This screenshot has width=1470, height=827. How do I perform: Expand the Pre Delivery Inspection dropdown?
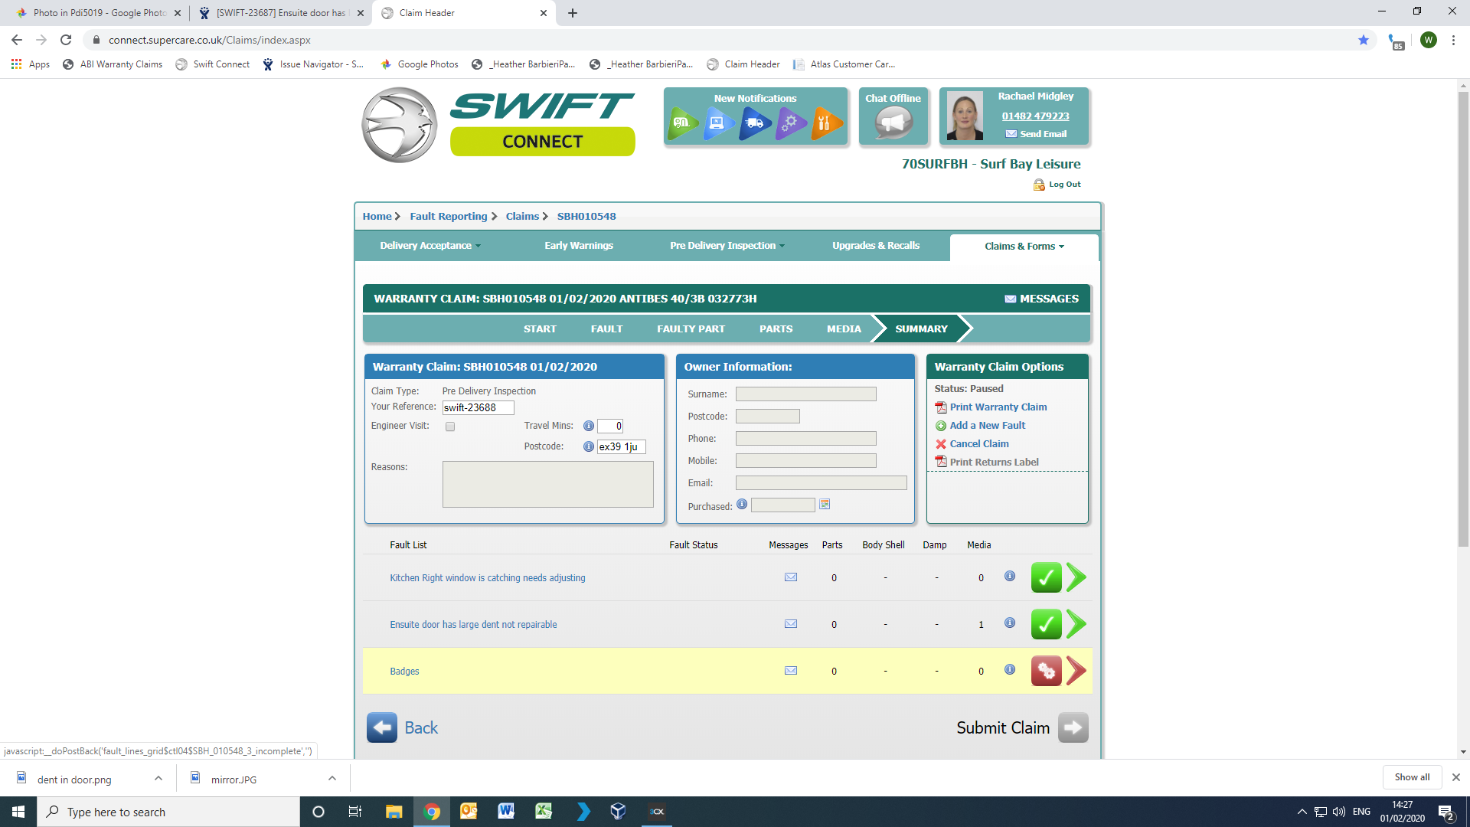click(727, 246)
